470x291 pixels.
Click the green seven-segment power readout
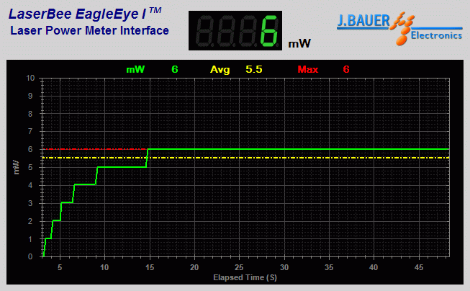coord(235,30)
